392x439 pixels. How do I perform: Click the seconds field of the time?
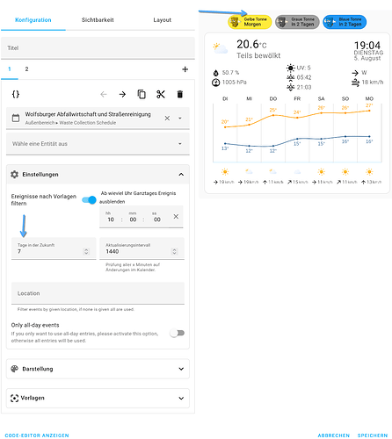(x=157, y=219)
